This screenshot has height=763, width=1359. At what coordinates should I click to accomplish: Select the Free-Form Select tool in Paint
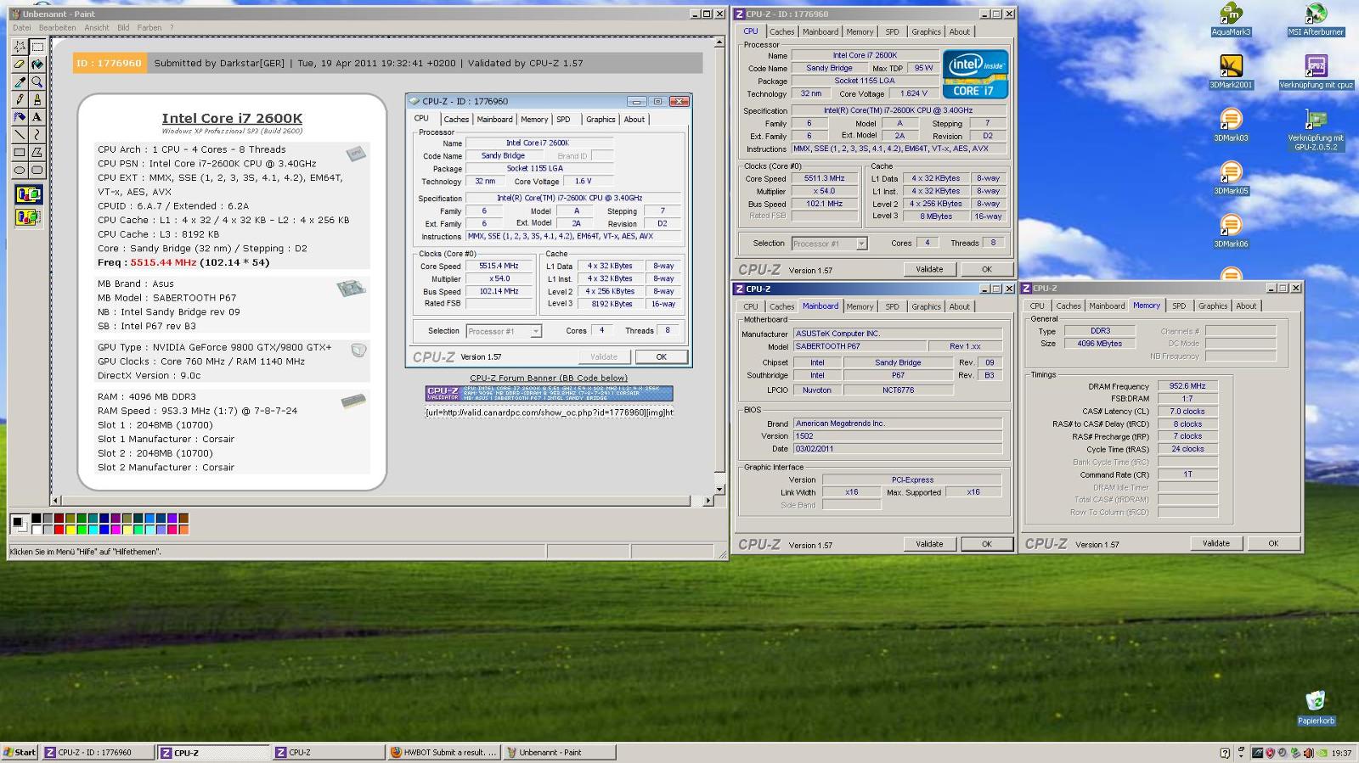(20, 47)
